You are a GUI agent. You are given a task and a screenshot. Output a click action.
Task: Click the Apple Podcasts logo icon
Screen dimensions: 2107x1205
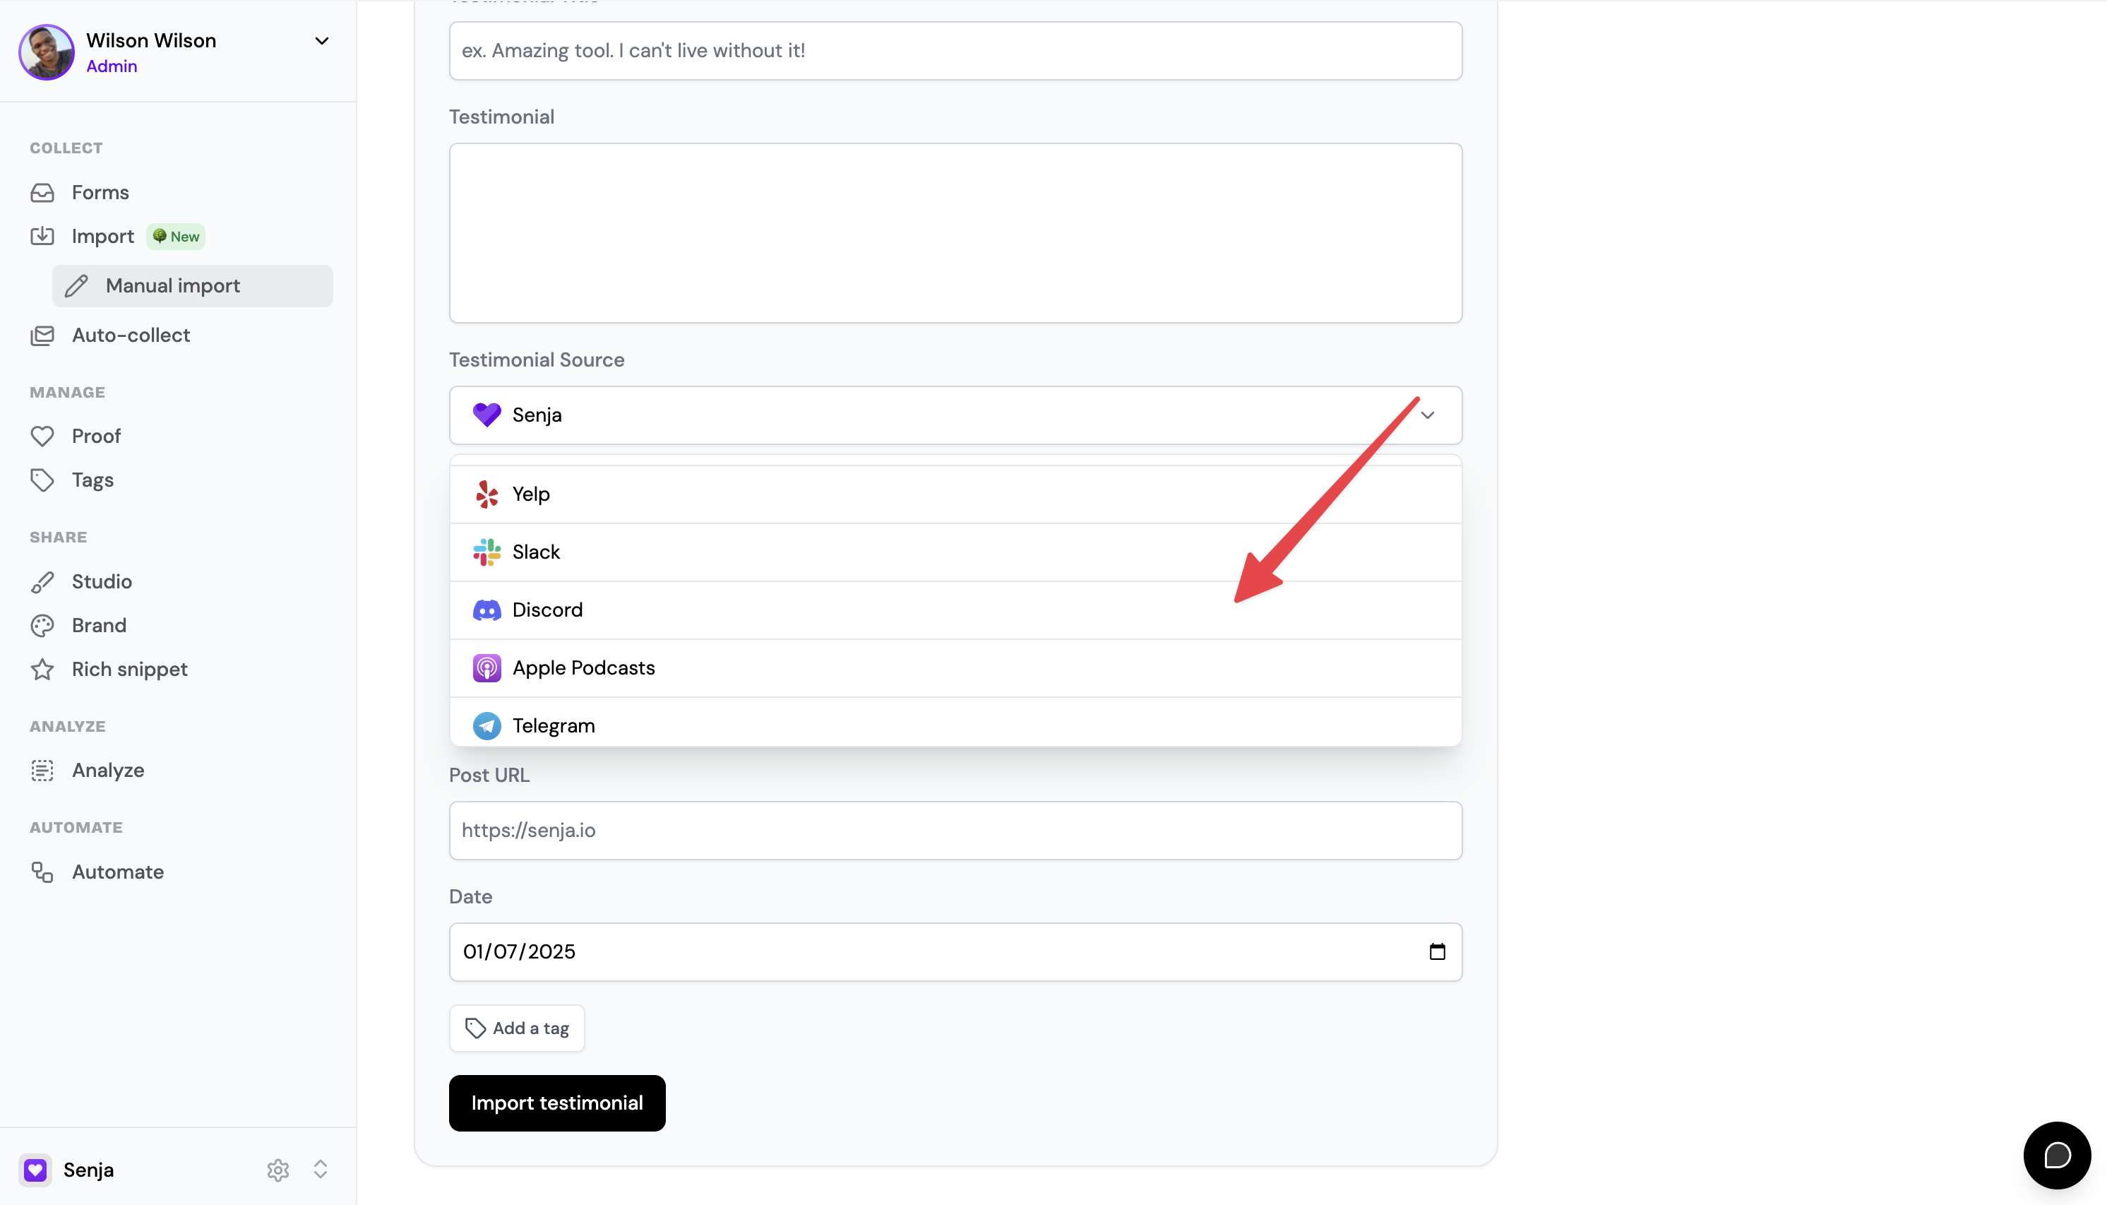click(x=487, y=668)
